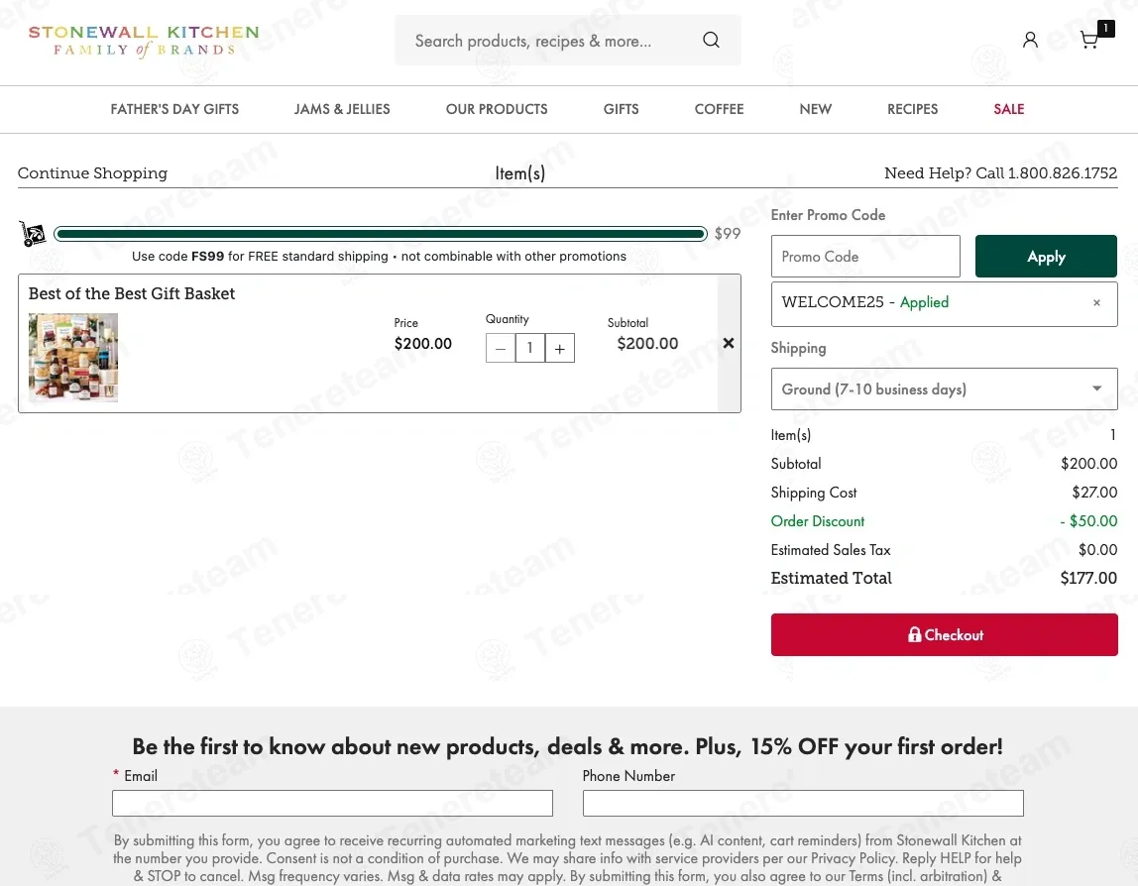Screen dimensions: 1138x886
Task: Focus the Promo Code input field
Action: click(865, 256)
